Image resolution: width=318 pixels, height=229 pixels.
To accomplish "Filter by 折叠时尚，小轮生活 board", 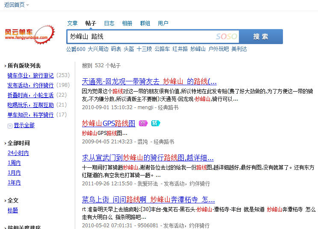I will pyautogui.click(x=30, y=95).
